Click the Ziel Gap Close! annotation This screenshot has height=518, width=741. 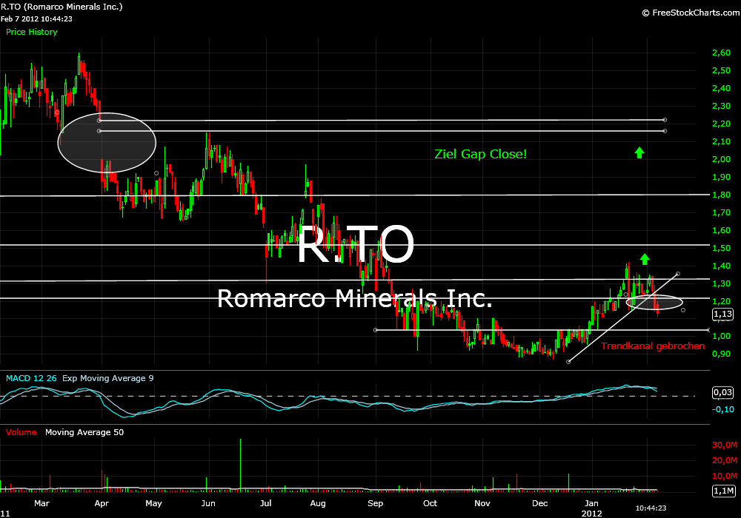pyautogui.click(x=481, y=154)
